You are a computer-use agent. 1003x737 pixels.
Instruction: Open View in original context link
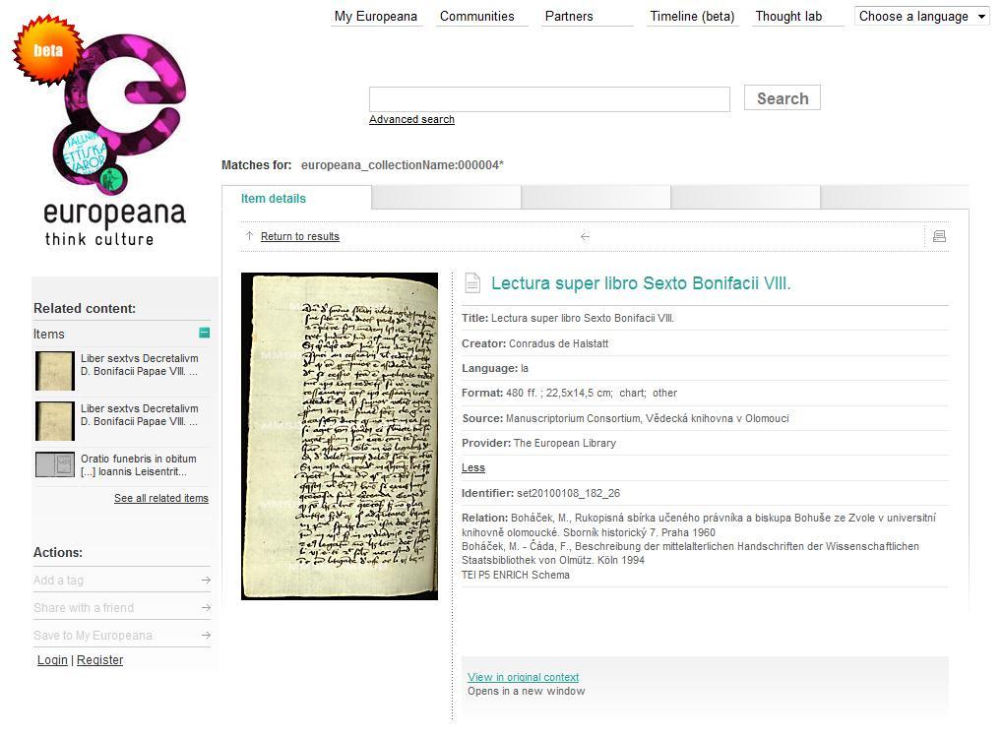pos(524,677)
